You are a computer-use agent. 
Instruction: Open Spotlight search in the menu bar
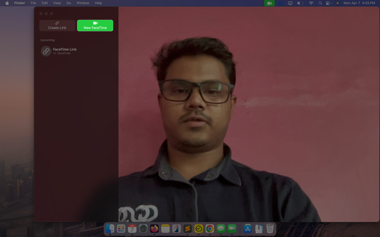tap(320, 3)
